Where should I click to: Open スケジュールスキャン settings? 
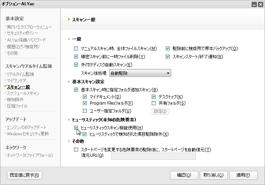pos(23,93)
